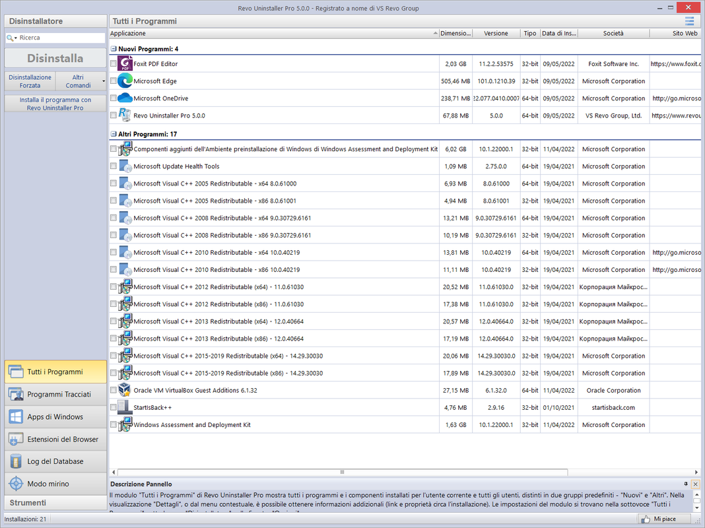Viewport: 705px width, 528px height.
Task: Click the Visual C++ 2012 (x64) installer icon
Action: pos(125,286)
